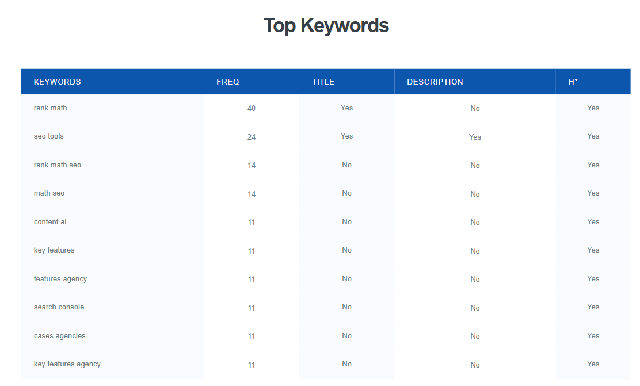This screenshot has height=386, width=640.
Task: Click the KEYWORDS column header
Action: [112, 82]
